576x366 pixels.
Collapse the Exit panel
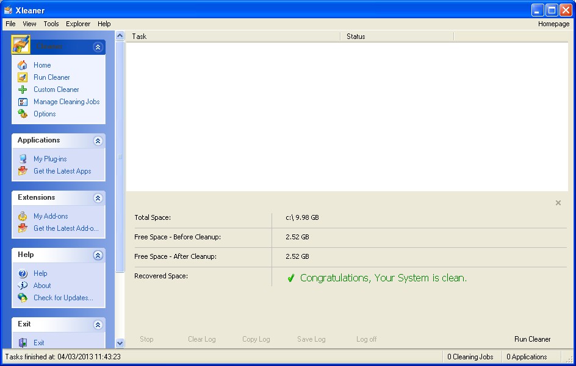98,325
